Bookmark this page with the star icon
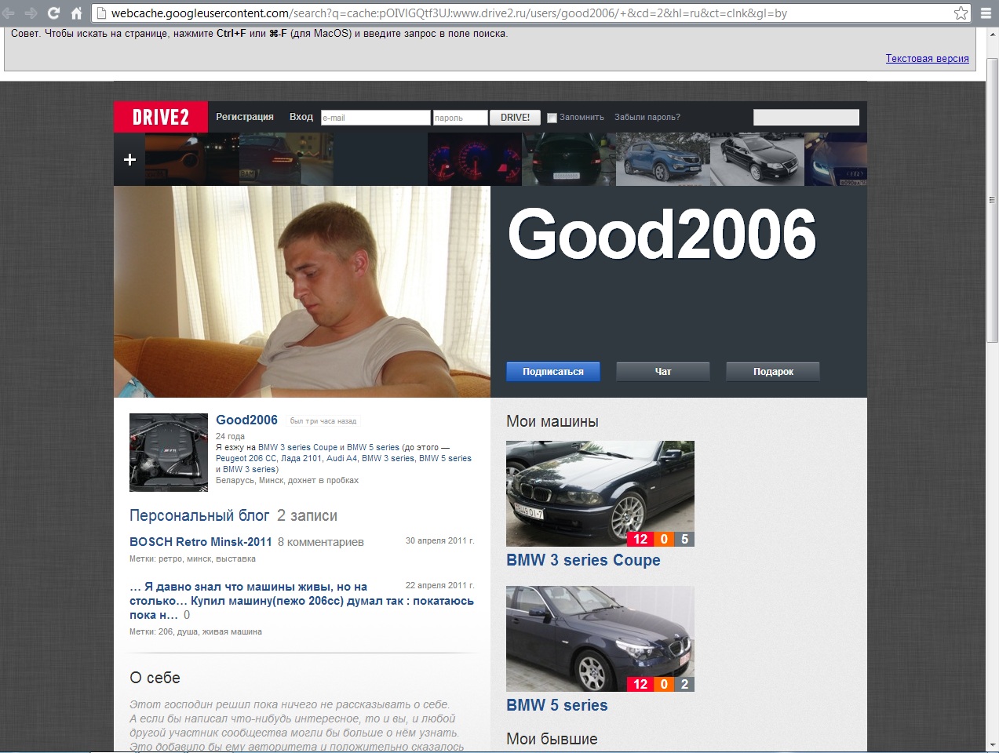The width and height of the screenshot is (999, 753). click(961, 13)
